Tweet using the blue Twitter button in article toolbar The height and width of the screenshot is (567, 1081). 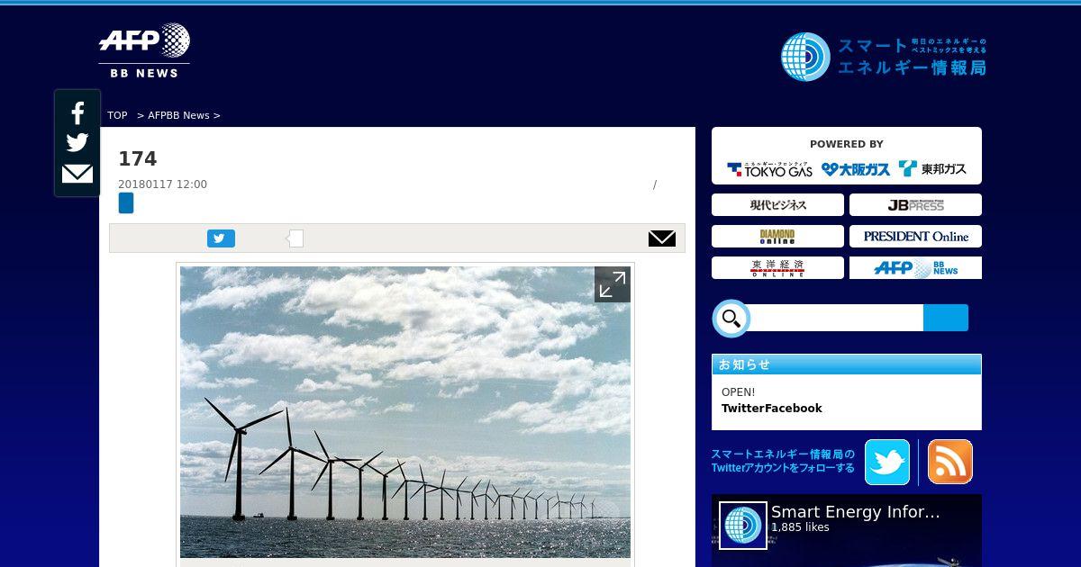(x=221, y=238)
